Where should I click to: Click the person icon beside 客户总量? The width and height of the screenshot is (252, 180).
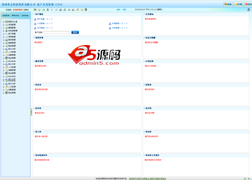pyautogui.click(x=35, y=19)
